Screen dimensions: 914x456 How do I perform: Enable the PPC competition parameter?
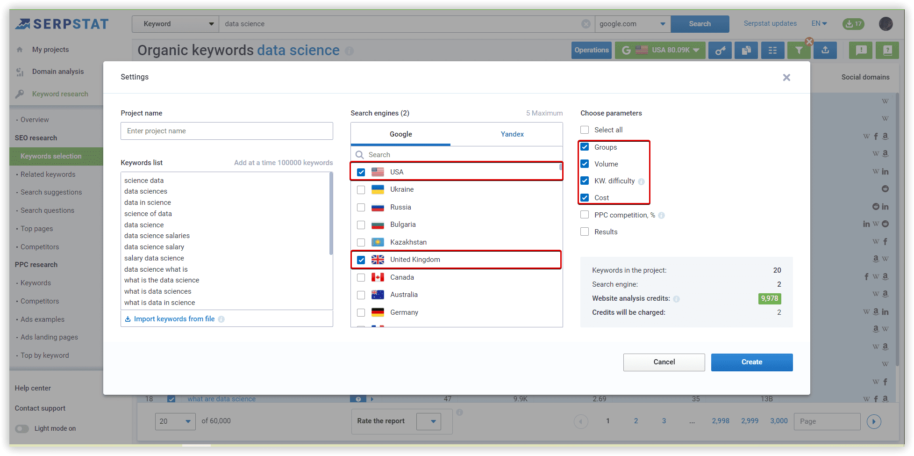[x=585, y=215]
